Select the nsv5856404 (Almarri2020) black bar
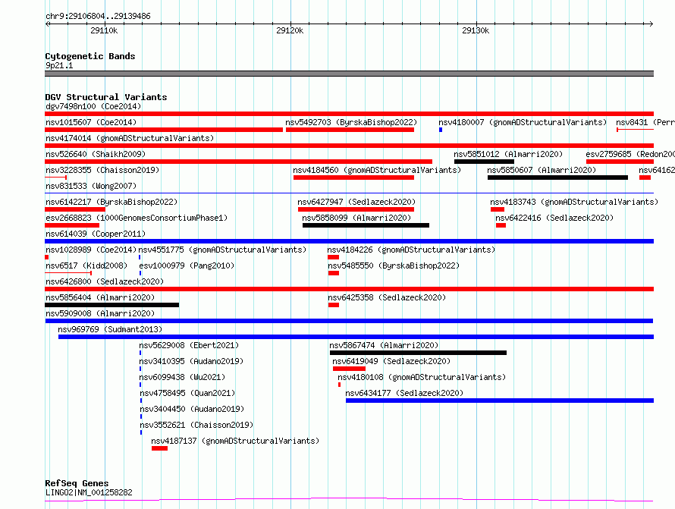Screen dimensions: 675x509 (112, 305)
